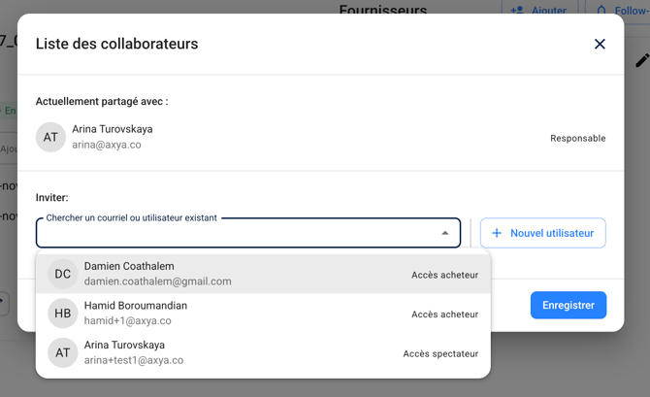This screenshot has height=397, width=650.
Task: Close the Liste des collaborateurs dialog
Action: pyautogui.click(x=600, y=44)
